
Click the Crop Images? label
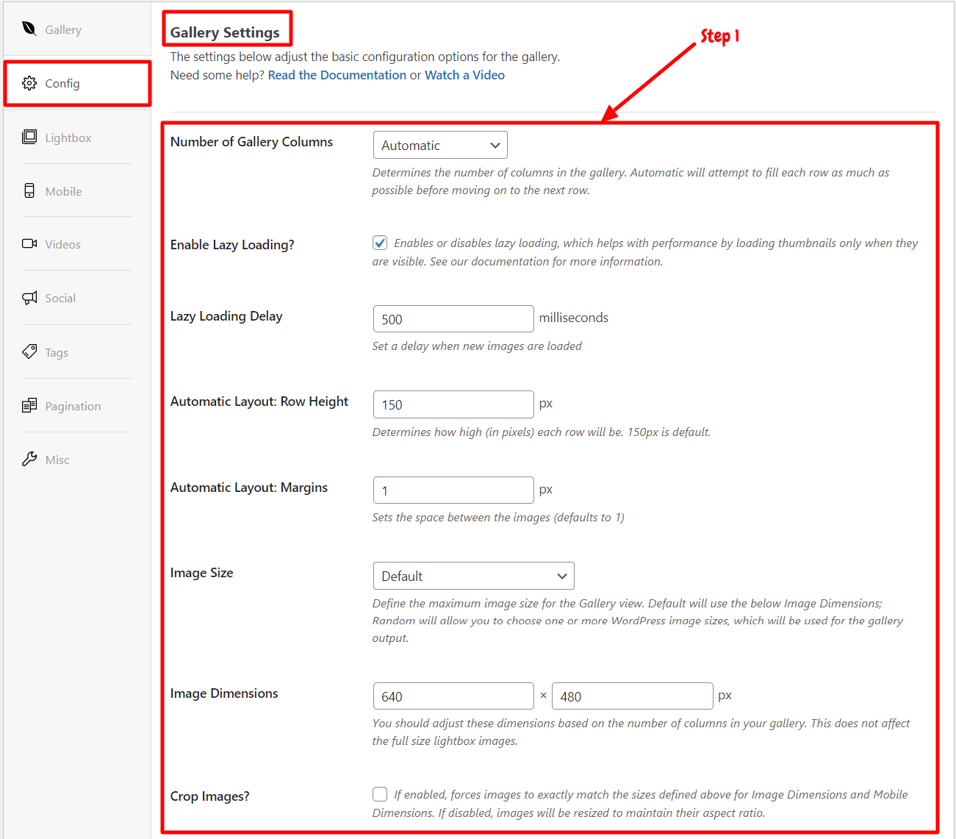(210, 796)
